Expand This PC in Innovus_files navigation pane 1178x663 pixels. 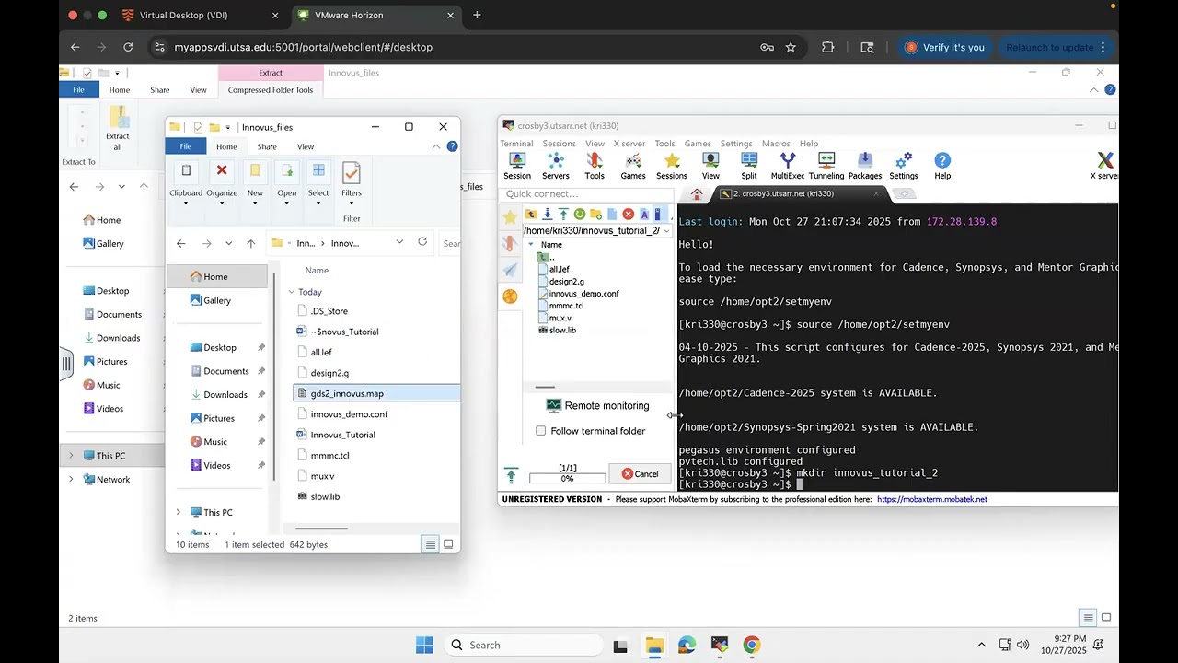(x=179, y=512)
